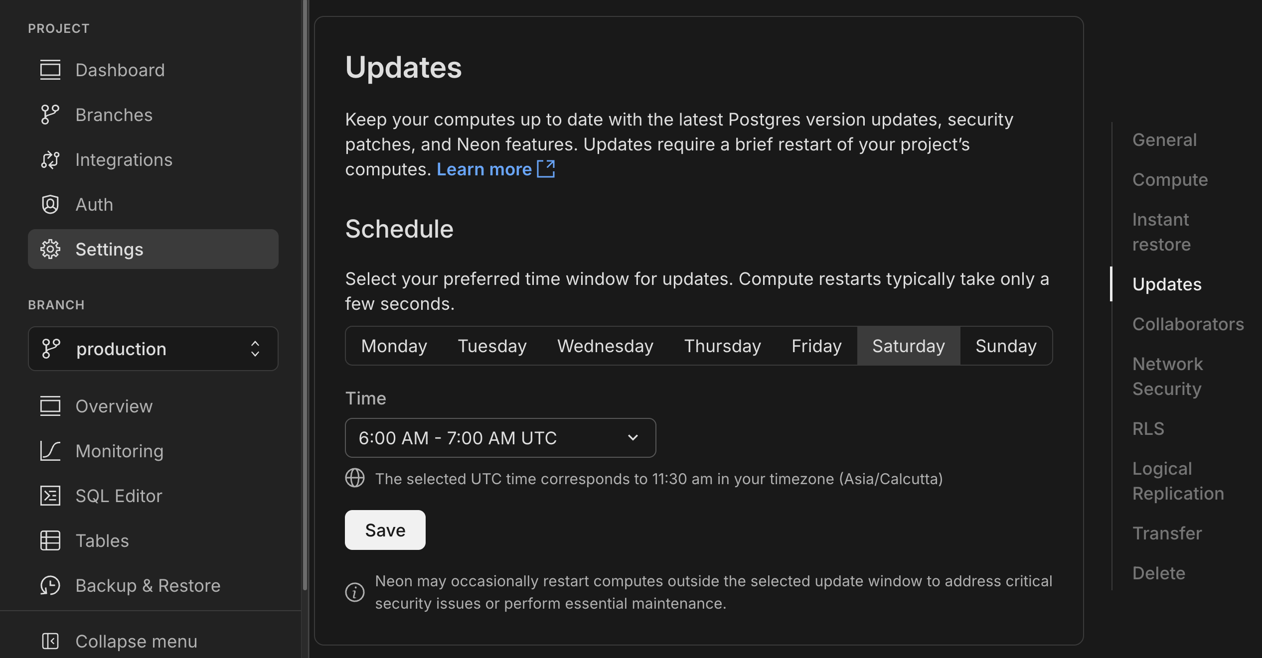
Task: Open the update time window dropdown
Action: [500, 438]
